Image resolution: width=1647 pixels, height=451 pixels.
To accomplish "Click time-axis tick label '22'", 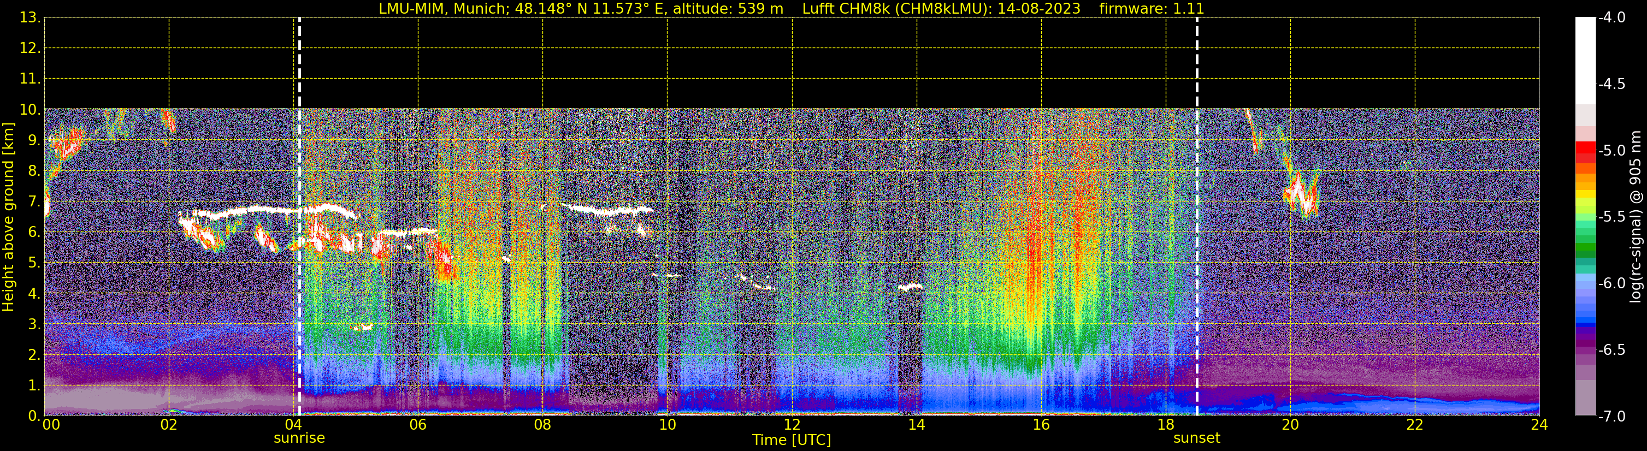I will pyautogui.click(x=1415, y=425).
